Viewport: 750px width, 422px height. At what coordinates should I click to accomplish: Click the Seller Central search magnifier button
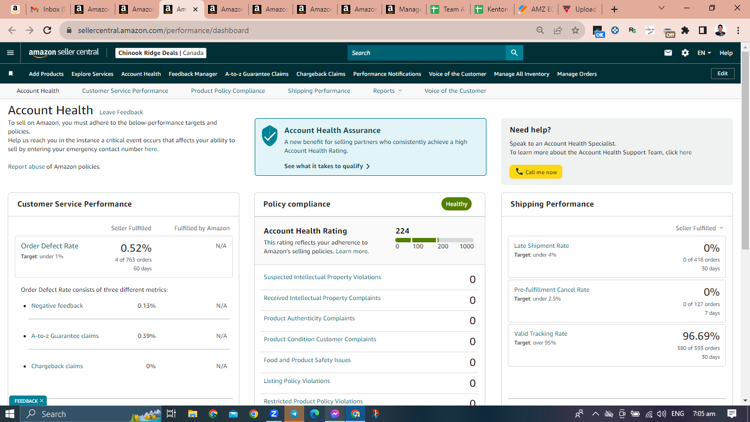(x=514, y=53)
